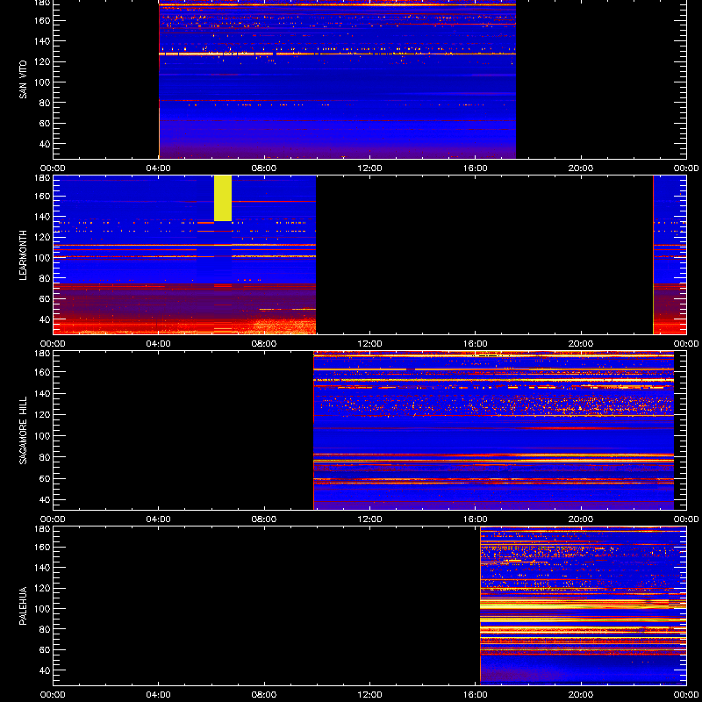This screenshot has width=702, height=702.
Task: Click the SAGAMORE HILL station label
Action: tap(23, 430)
